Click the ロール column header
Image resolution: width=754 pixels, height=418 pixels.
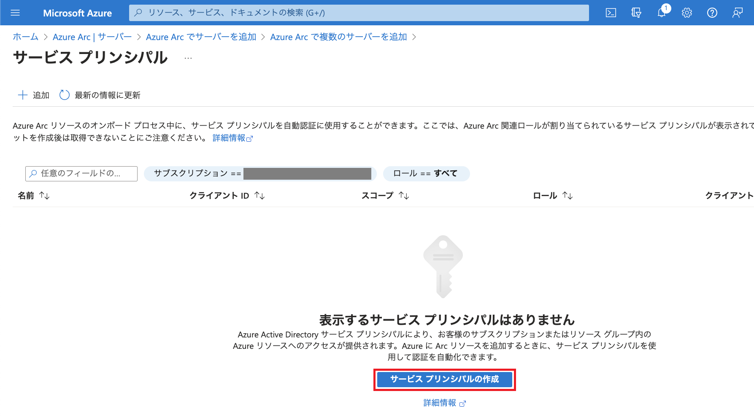[545, 196]
